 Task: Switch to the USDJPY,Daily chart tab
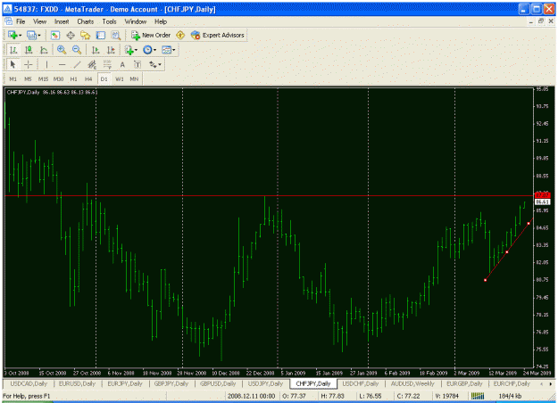265,383
